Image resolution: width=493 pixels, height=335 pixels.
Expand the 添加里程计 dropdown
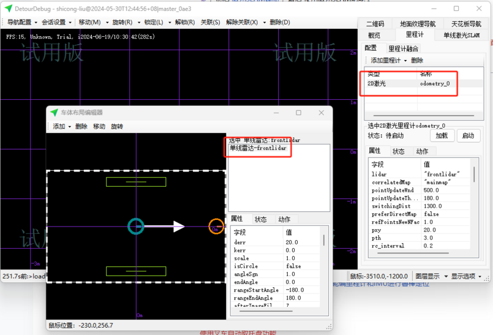pos(388,60)
